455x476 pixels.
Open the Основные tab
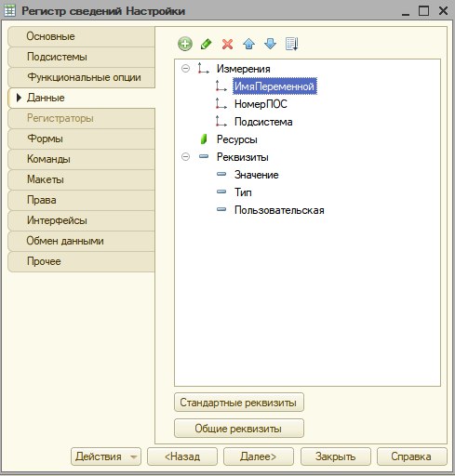[x=81, y=36]
